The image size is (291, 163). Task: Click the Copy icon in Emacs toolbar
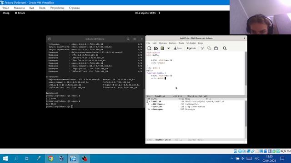coord(209,48)
